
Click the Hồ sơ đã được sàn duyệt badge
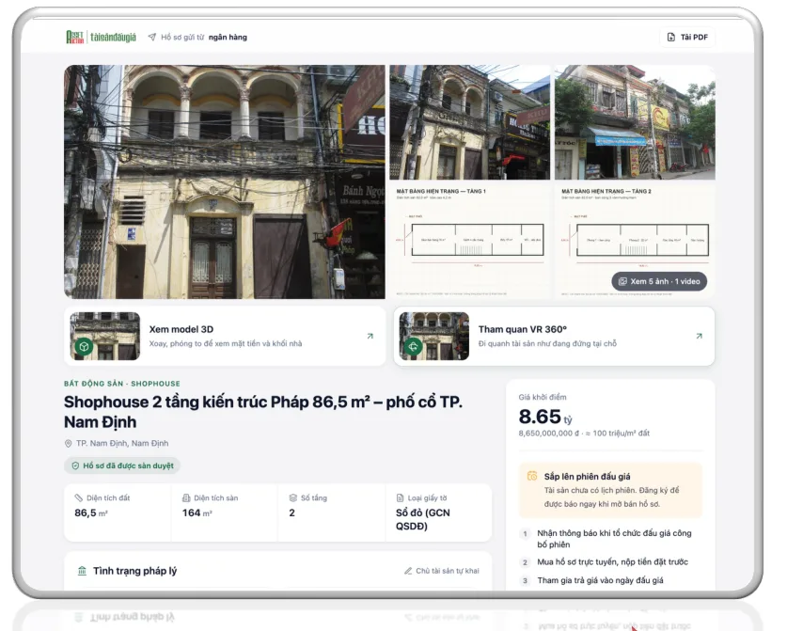tap(122, 465)
